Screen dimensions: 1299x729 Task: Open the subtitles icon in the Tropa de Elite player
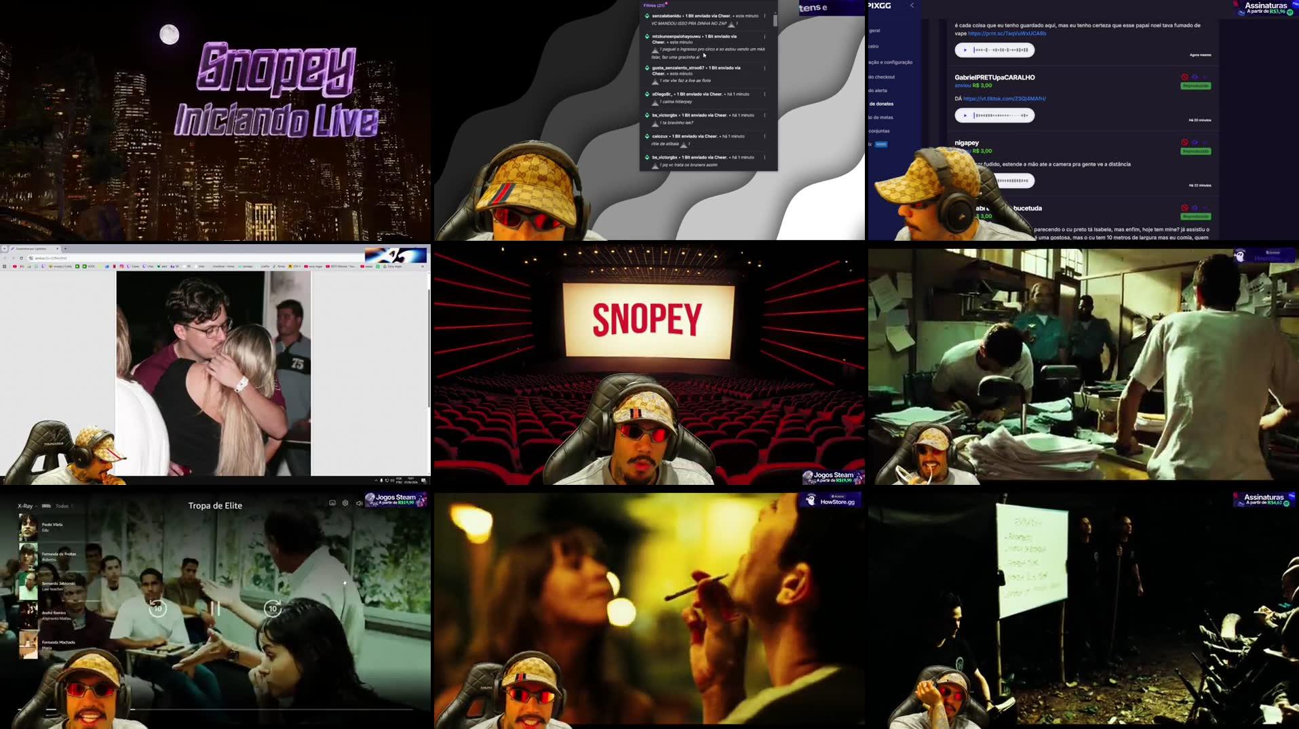point(332,503)
